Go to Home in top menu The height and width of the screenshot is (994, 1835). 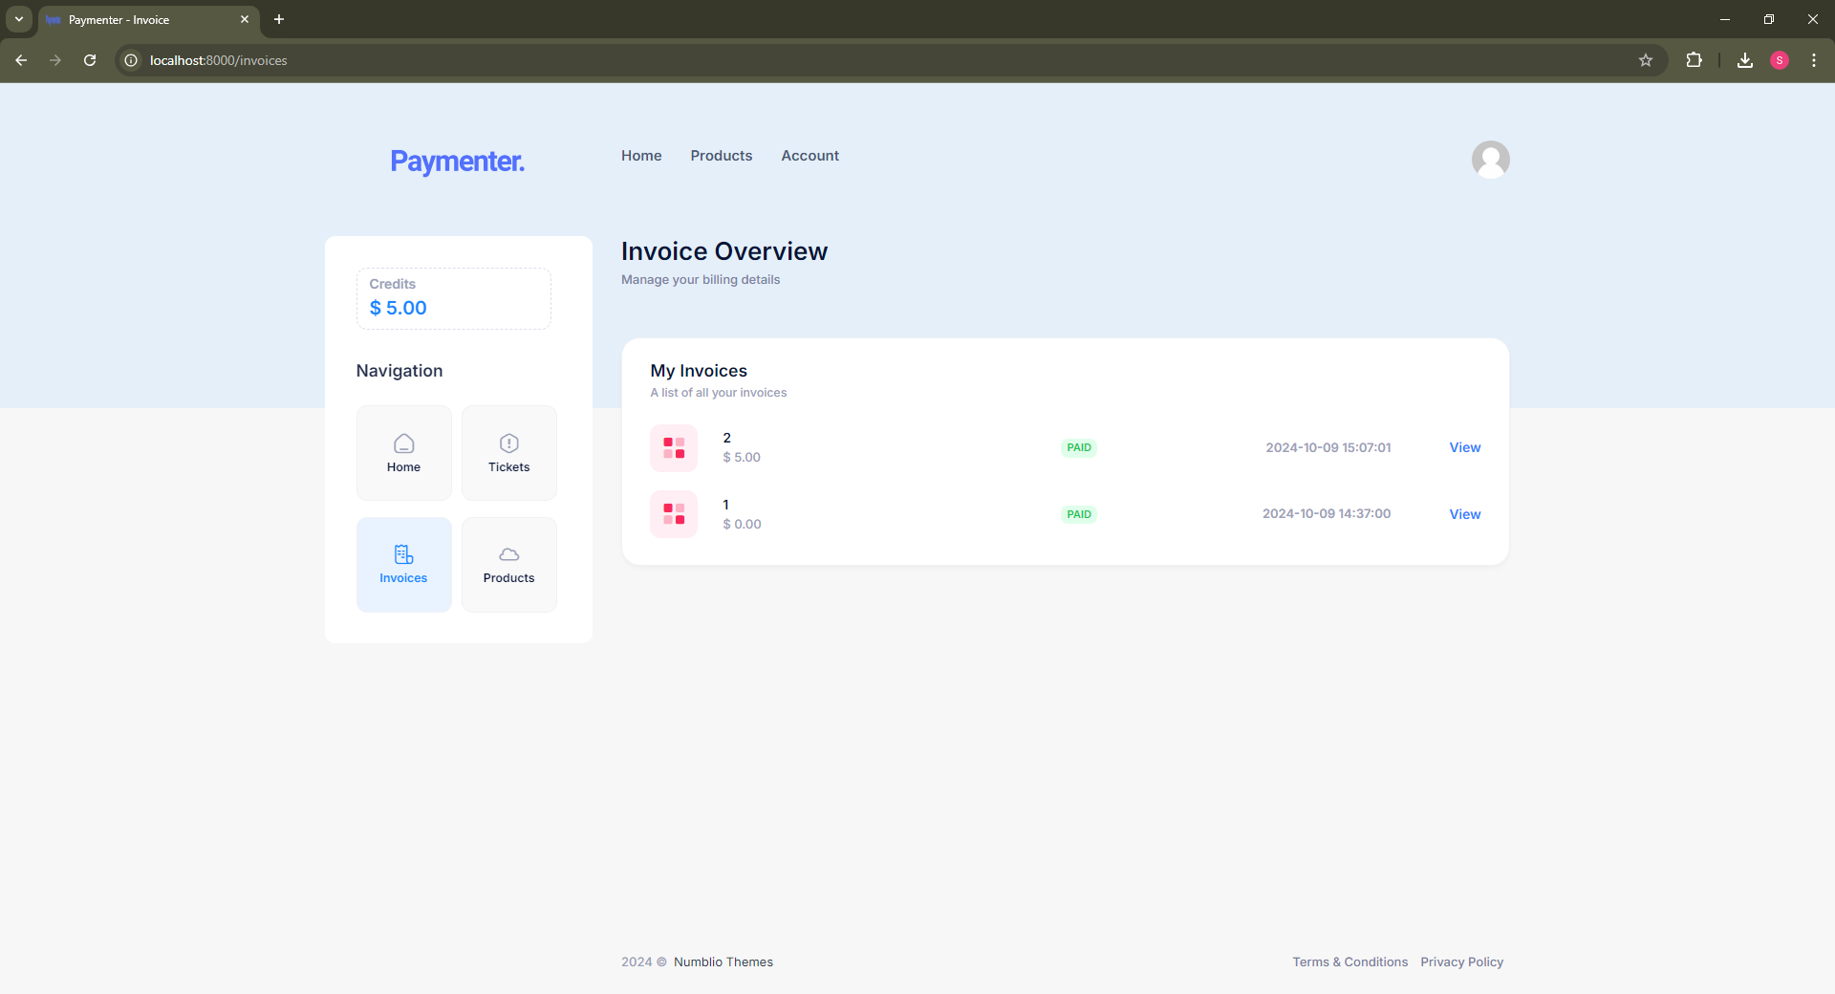click(641, 156)
